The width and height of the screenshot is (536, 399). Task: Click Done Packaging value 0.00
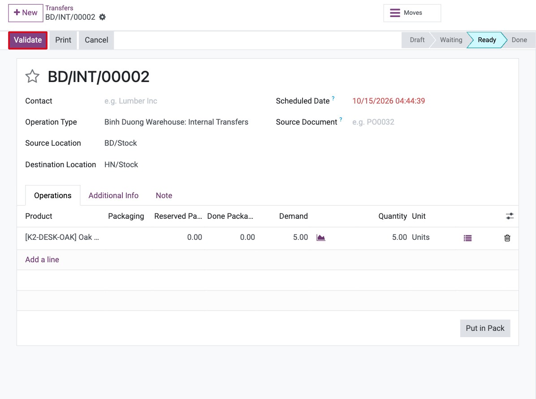point(247,237)
